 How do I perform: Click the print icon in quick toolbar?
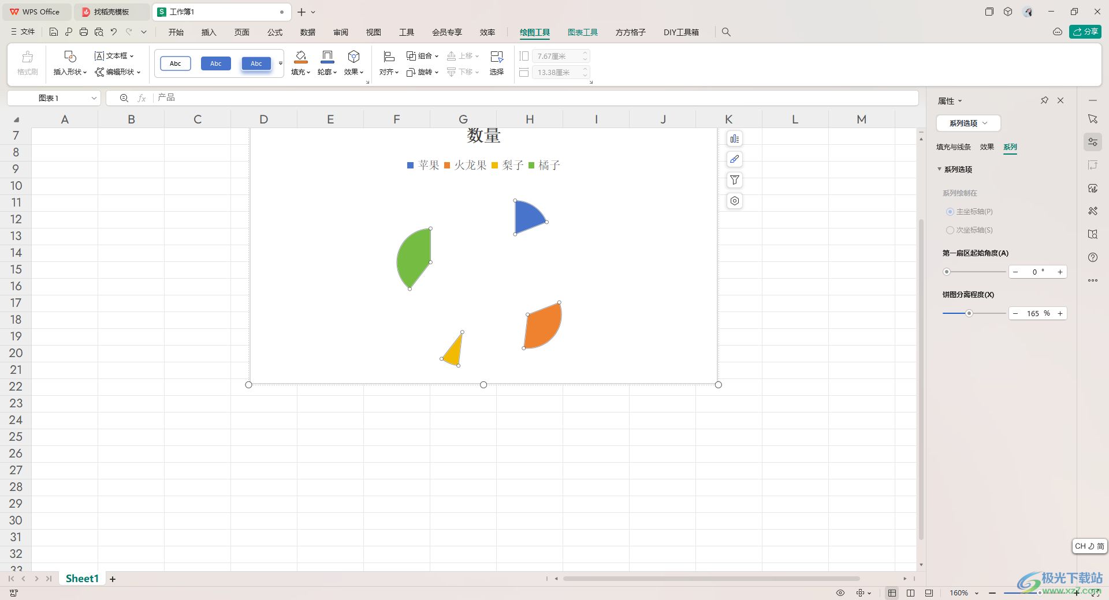(x=84, y=32)
